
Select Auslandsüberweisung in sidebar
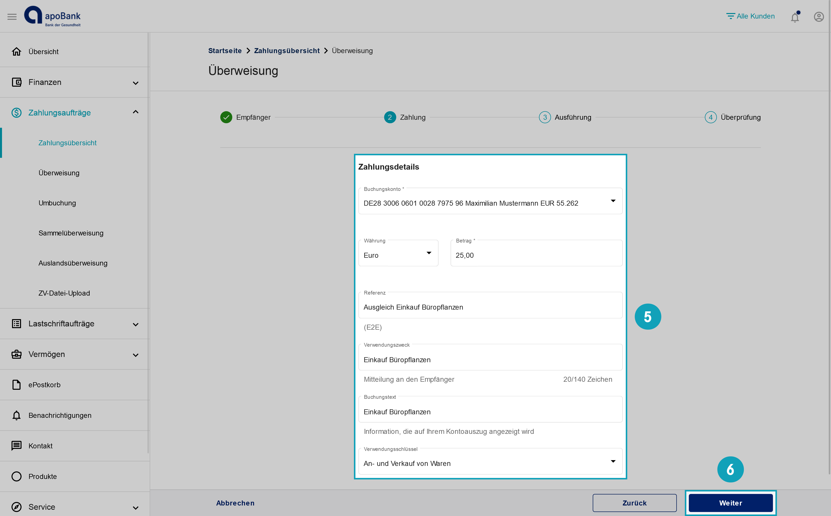(x=73, y=263)
